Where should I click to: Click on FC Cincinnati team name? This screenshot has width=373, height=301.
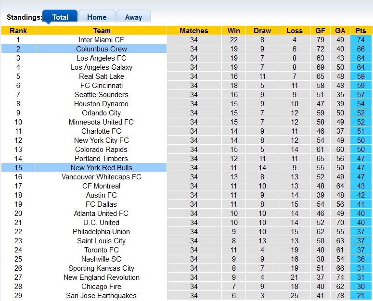pos(102,86)
